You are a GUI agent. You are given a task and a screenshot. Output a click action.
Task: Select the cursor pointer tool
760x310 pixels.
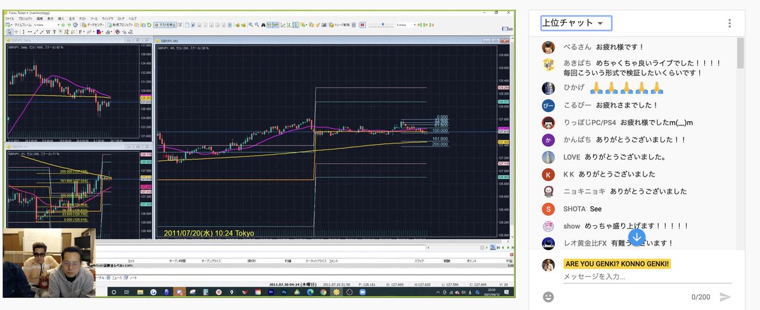pyautogui.click(x=9, y=32)
